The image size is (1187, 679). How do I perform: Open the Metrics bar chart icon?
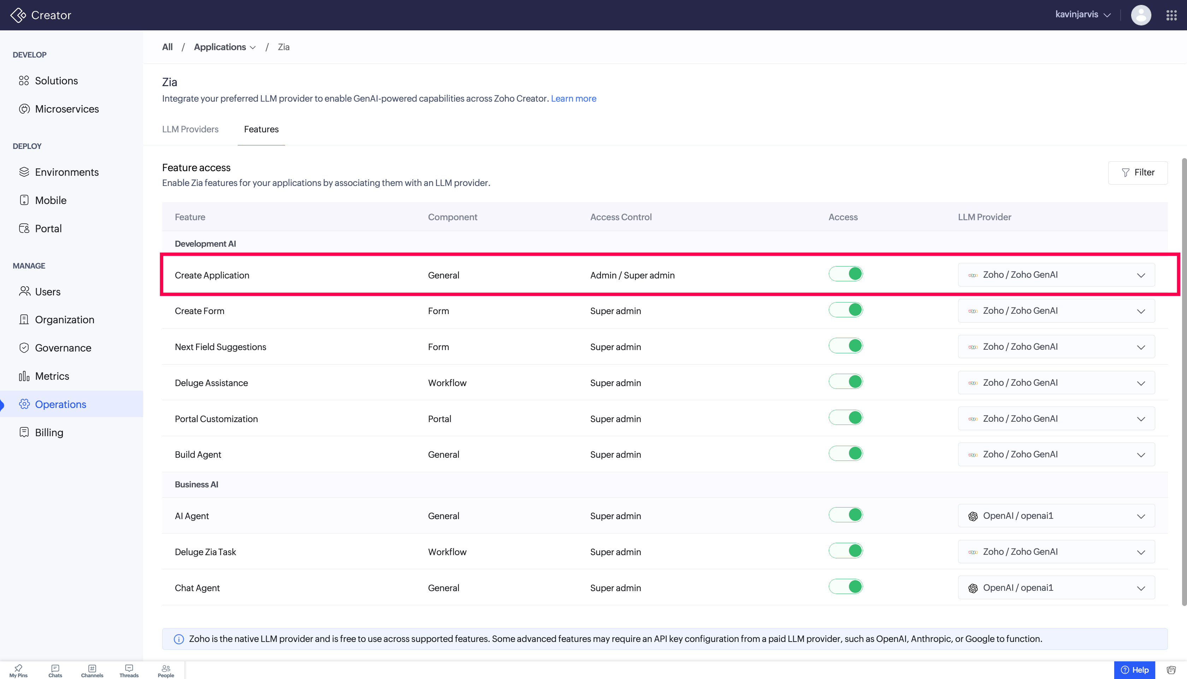(x=24, y=376)
